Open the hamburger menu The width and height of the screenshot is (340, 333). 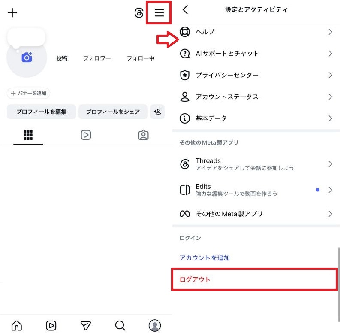(x=159, y=12)
